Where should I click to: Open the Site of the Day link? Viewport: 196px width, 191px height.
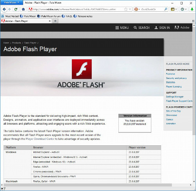[x=173, y=111]
